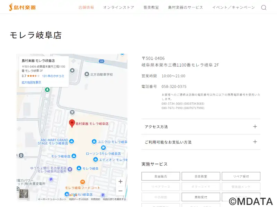Click the business hours 10:00〜21:00
The image size is (277, 207).
coord(173,76)
